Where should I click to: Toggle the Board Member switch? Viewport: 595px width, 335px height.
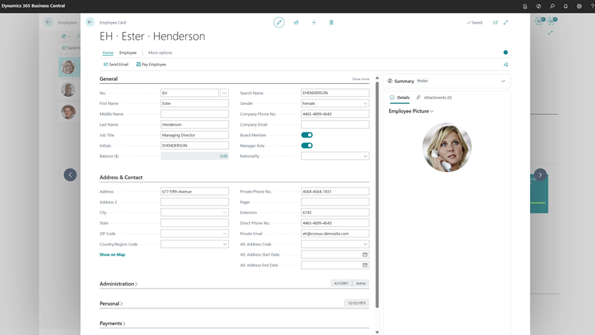pos(307,135)
